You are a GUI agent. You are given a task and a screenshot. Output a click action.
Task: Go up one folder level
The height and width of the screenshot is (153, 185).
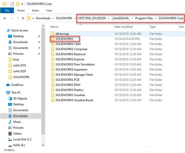tap(23, 18)
